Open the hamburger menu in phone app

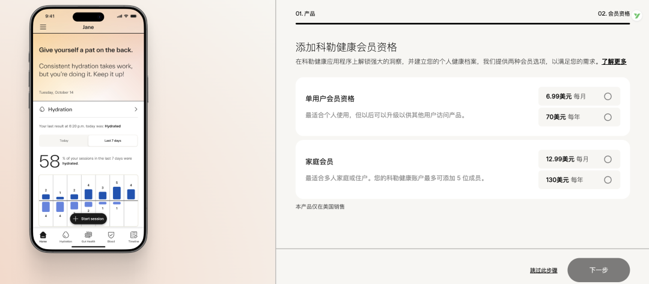click(x=43, y=27)
